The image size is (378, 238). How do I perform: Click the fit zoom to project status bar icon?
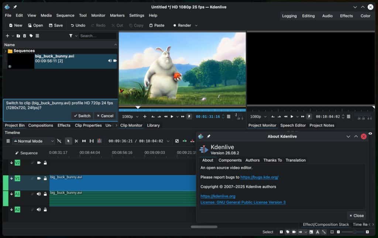click(x=332, y=232)
